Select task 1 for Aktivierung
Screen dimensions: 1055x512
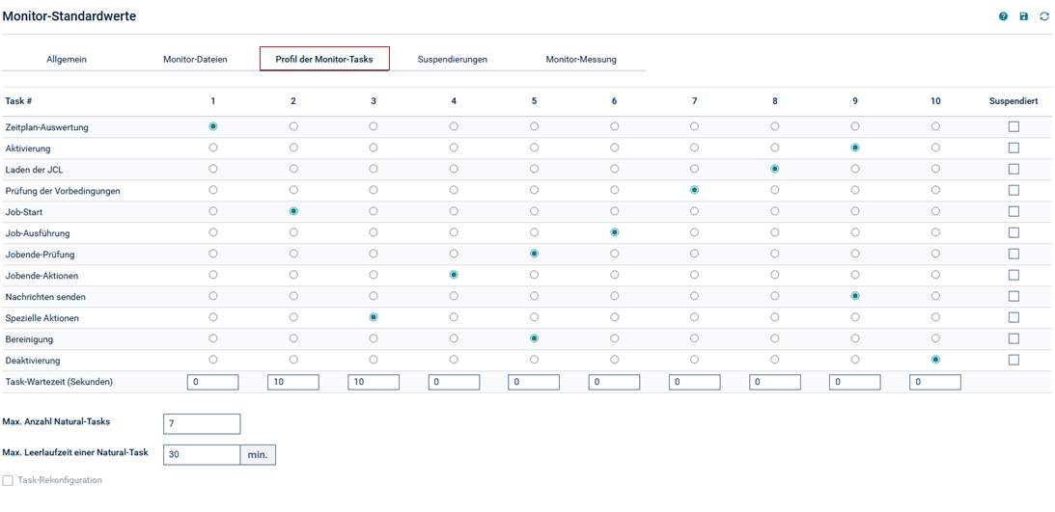(x=213, y=148)
